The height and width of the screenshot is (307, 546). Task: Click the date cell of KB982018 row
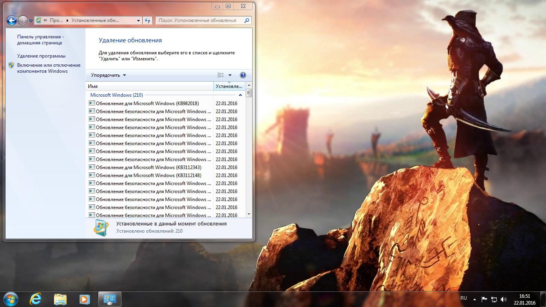(x=226, y=104)
